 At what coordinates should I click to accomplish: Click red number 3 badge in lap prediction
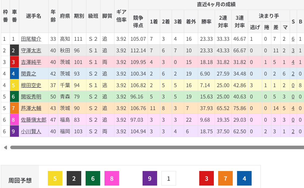tap(207, 178)
